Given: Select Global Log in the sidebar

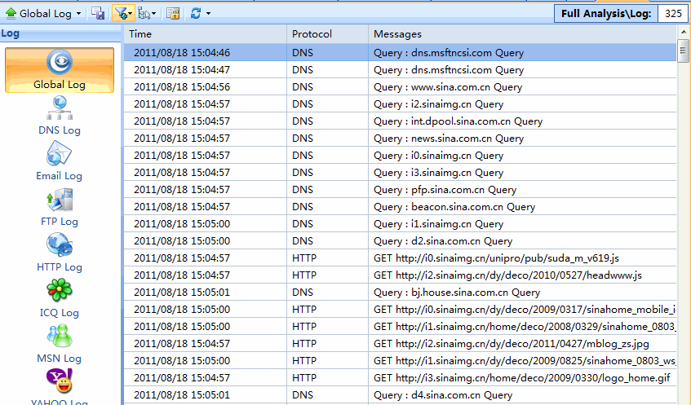Looking at the screenshot, I should 60,70.
